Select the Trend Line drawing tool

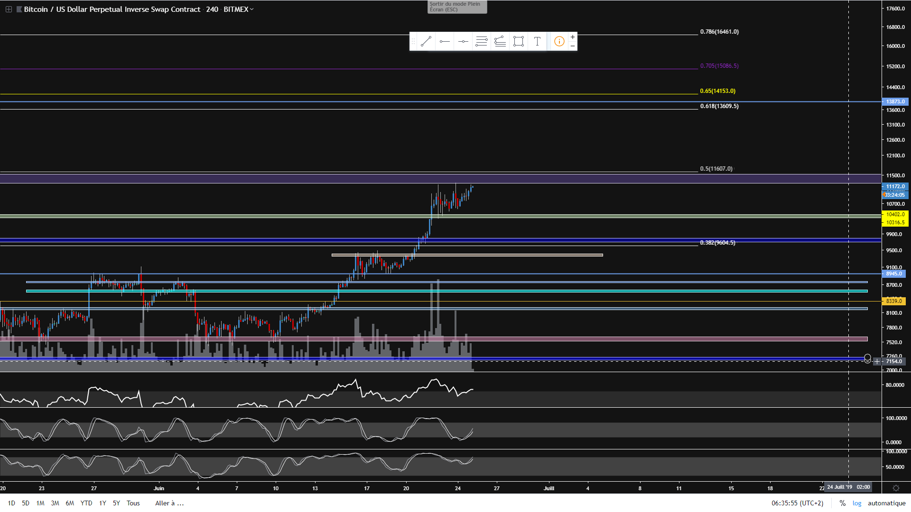[426, 42]
